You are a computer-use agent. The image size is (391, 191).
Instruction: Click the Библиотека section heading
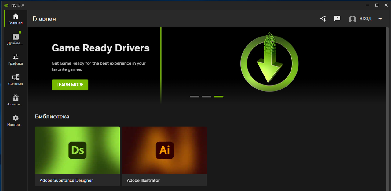(x=52, y=116)
